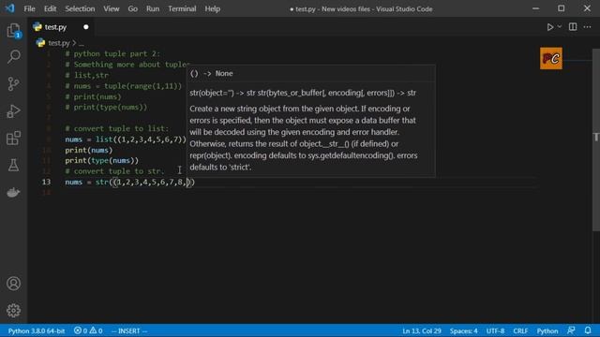Screen dimensions: 600x337
Task: Click 'nums = list((1,2,3,4,5,6,7))' line
Action: coord(126,139)
